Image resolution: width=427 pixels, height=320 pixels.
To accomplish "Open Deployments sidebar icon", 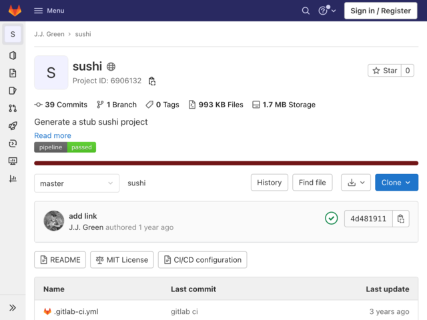I will (x=13, y=143).
